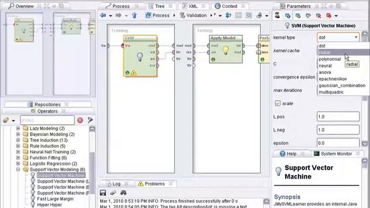Click the red clear-filter icon
Screen dimensions: 370x208
[x=80, y=120]
